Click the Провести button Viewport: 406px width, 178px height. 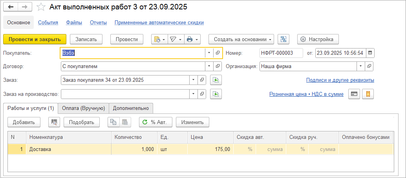[127, 40]
